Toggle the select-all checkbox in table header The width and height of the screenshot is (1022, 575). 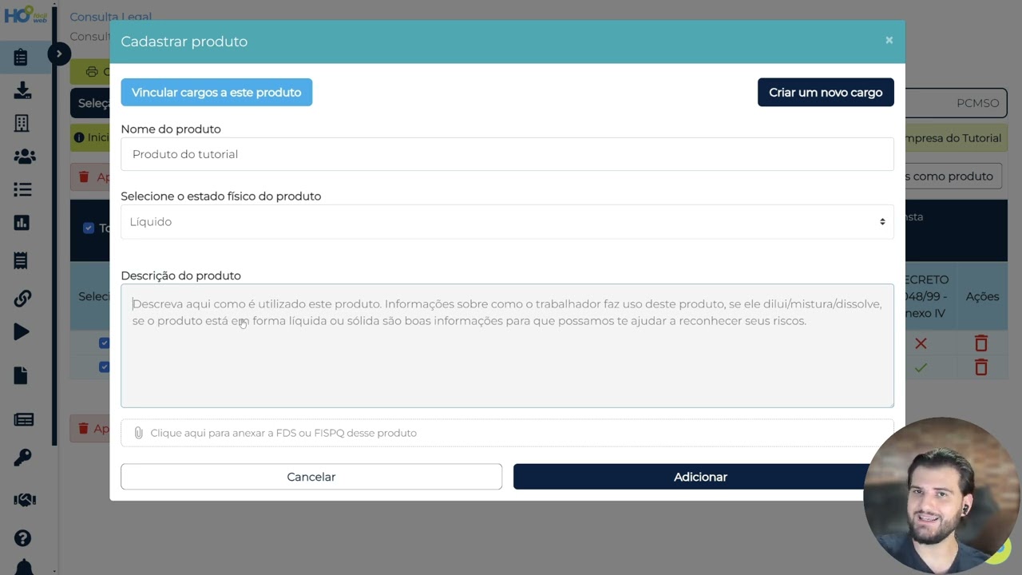tap(89, 228)
